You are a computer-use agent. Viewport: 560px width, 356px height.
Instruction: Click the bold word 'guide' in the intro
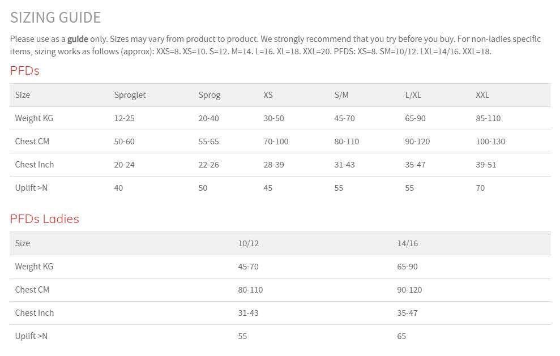[78, 39]
